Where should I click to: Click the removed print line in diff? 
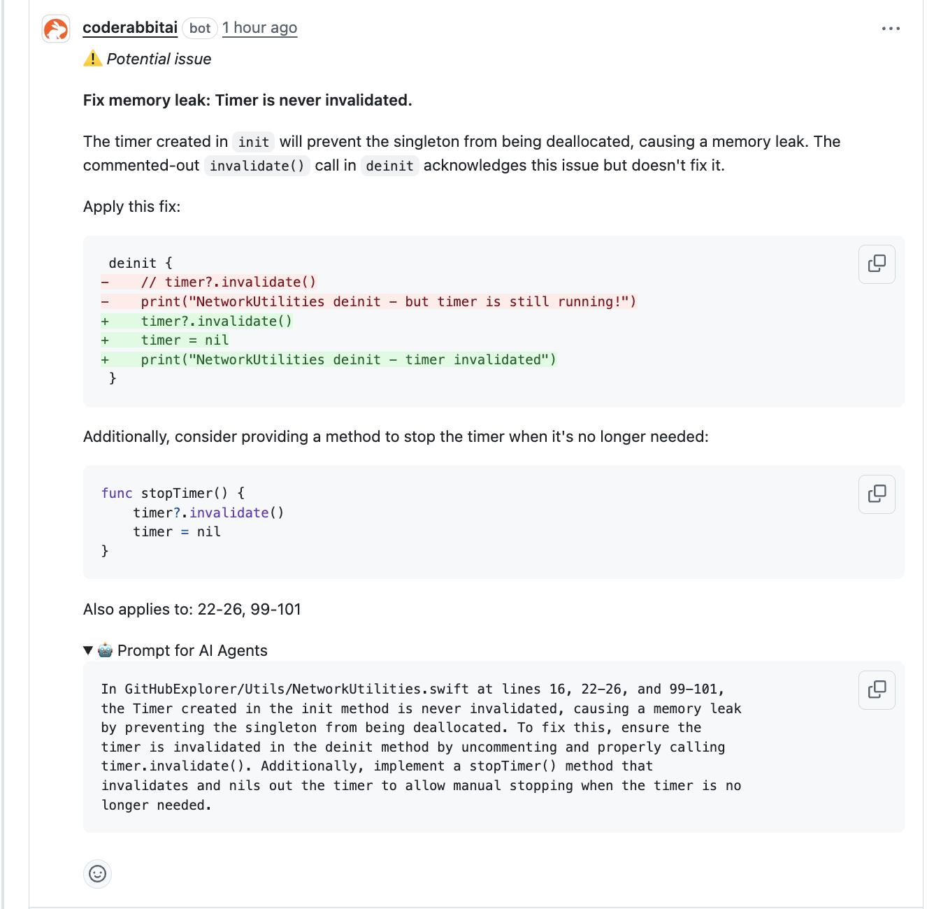coord(389,301)
